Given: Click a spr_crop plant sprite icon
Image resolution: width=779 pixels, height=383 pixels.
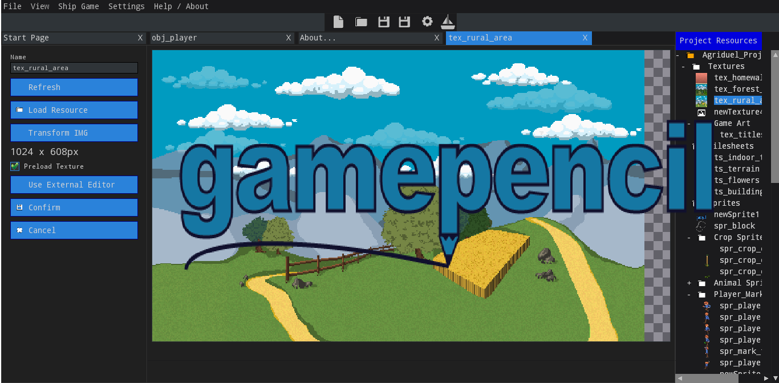Looking at the screenshot, I should coord(708,260).
